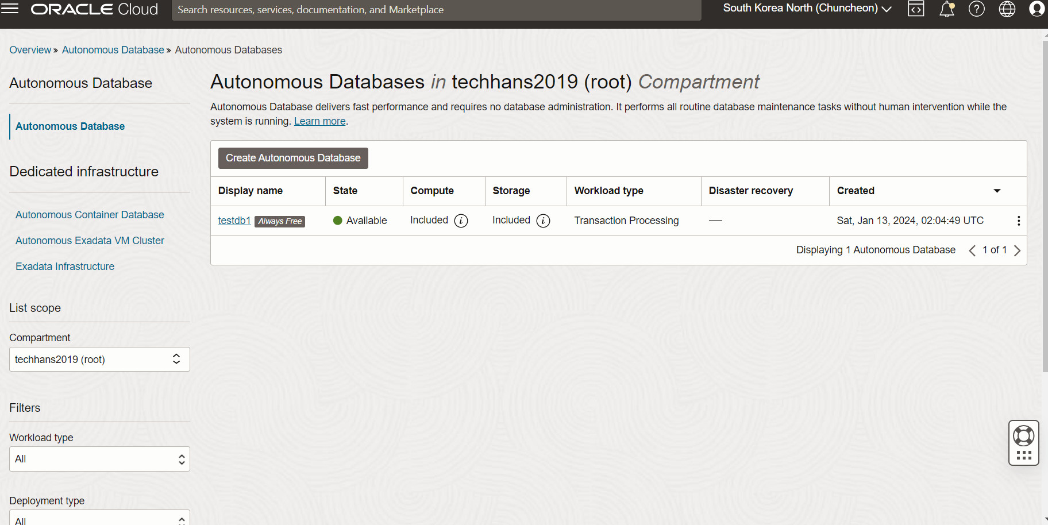Open the announcements bell icon

click(x=947, y=9)
